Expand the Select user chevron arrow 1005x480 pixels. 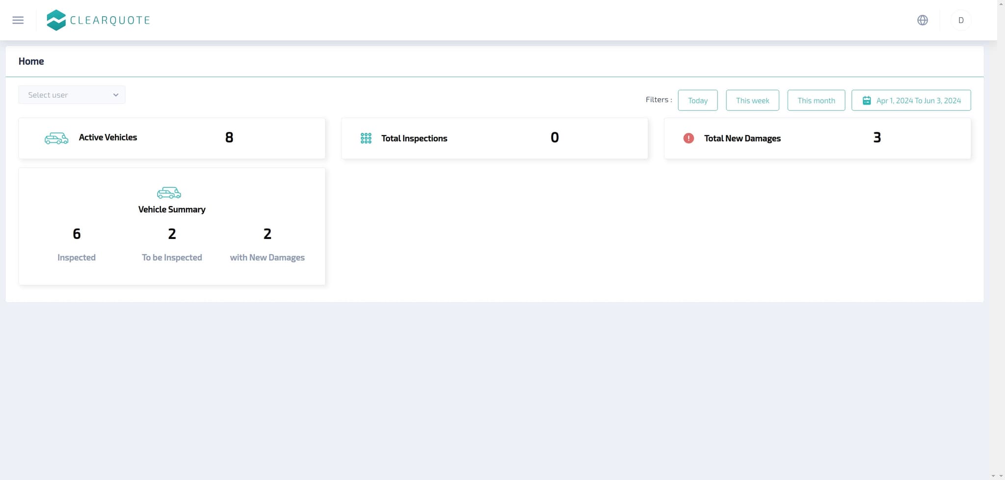click(115, 94)
